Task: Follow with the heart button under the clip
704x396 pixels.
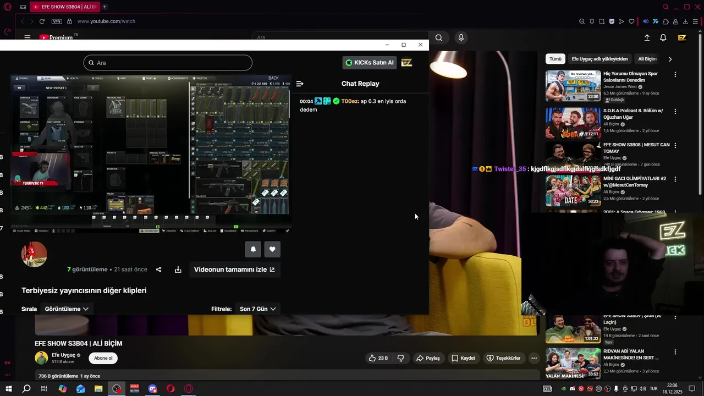Action: 272,249
